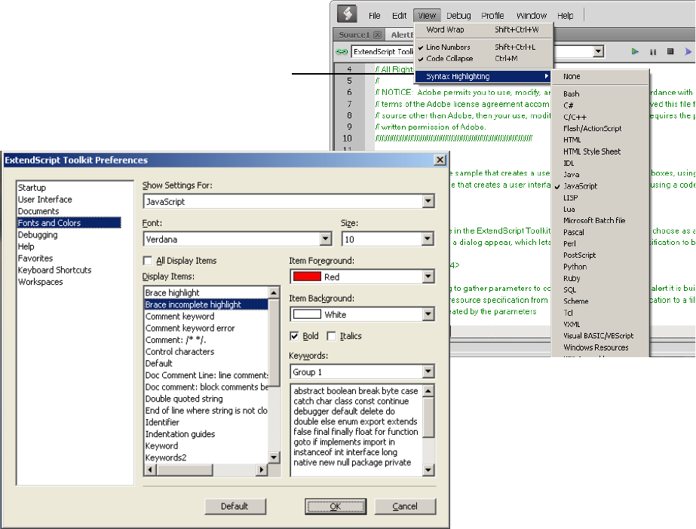Click the keywords text box
Viewport: 696px width, 529px height.
click(357, 430)
